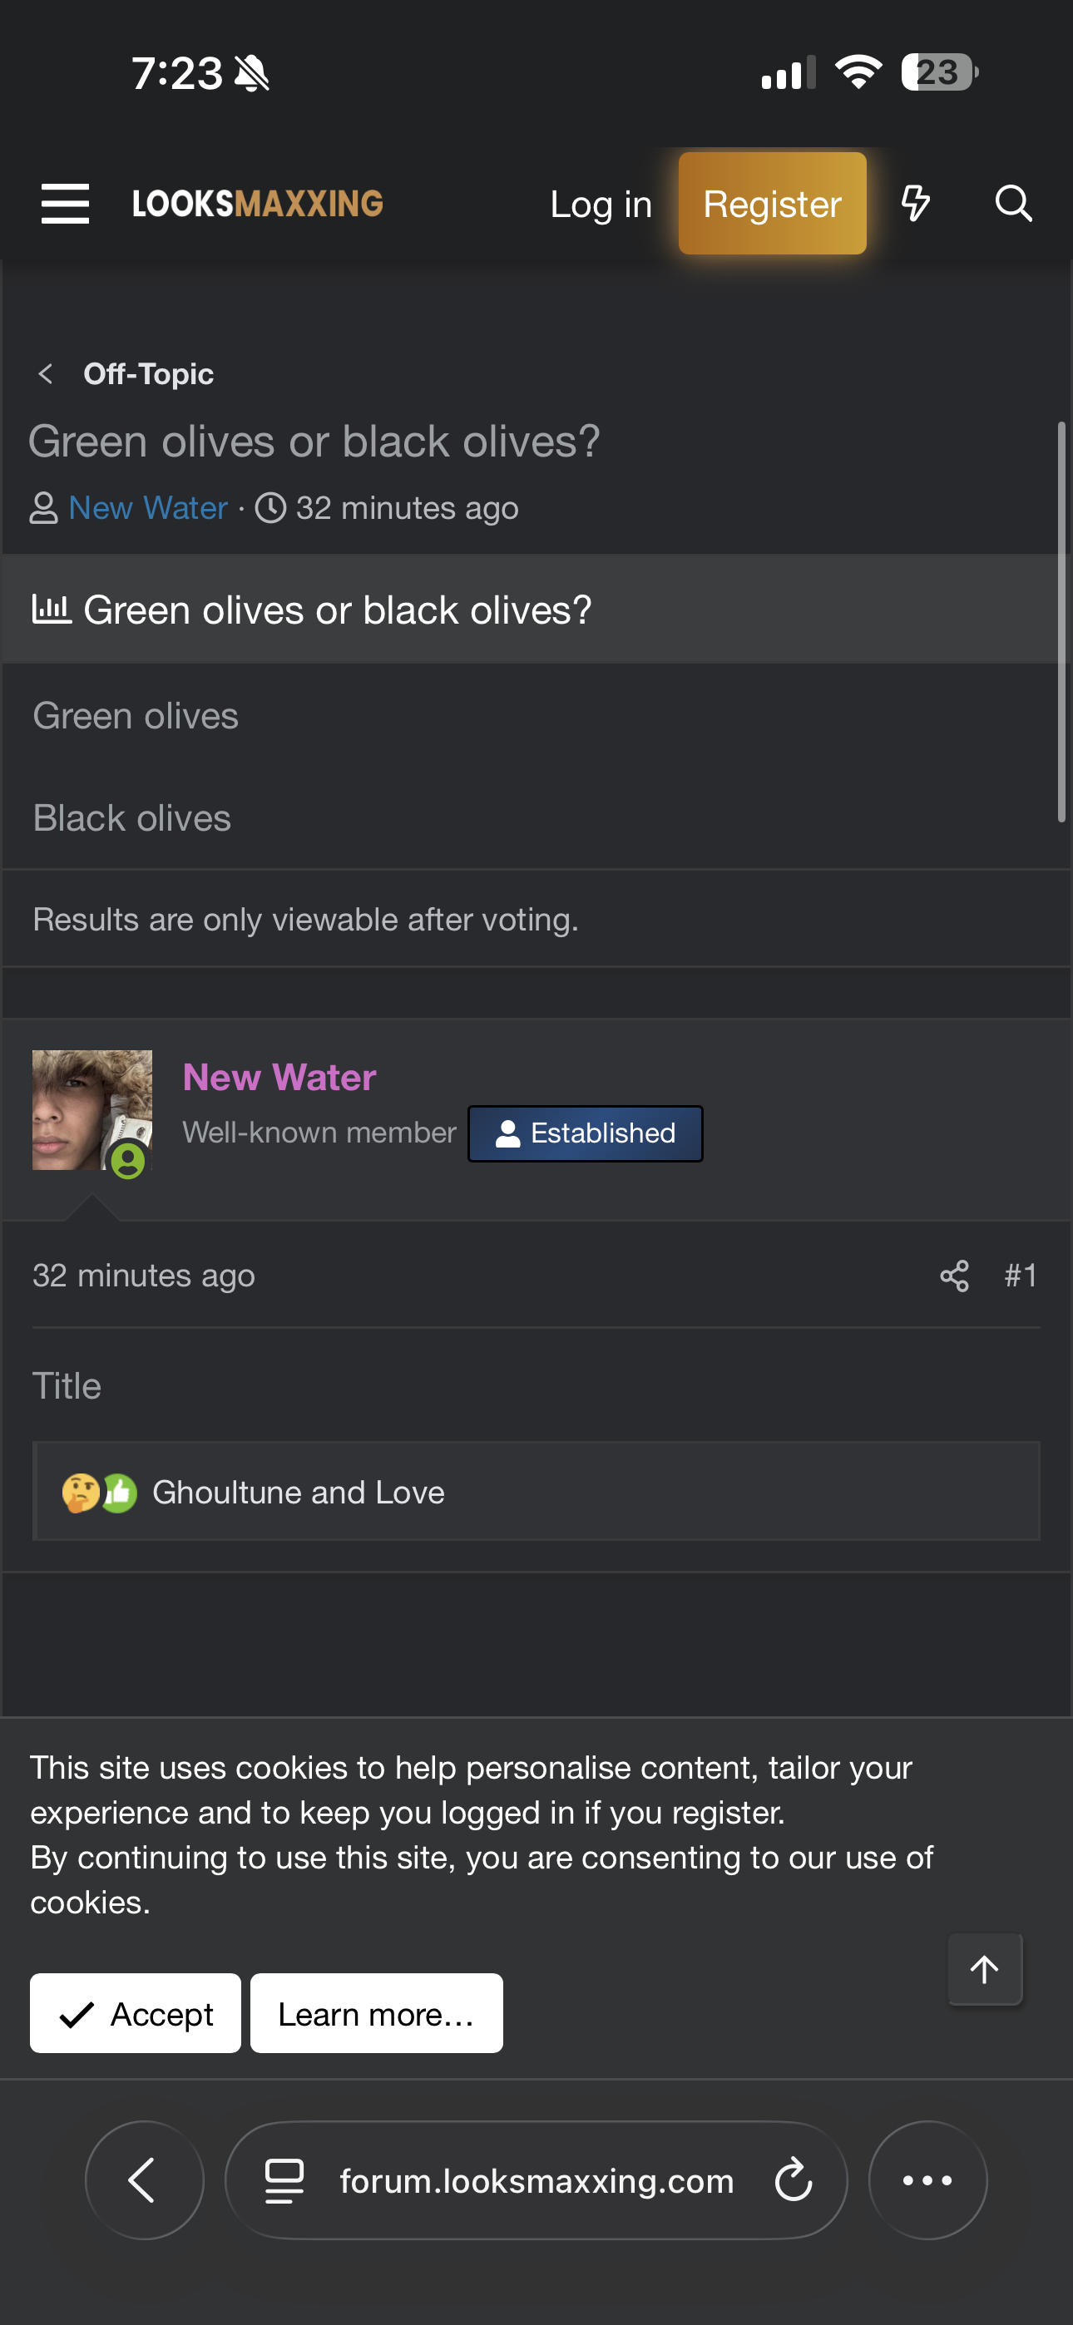Tap the page settings icon in address bar
Viewport: 1073px width, 2325px height.
(284, 2180)
